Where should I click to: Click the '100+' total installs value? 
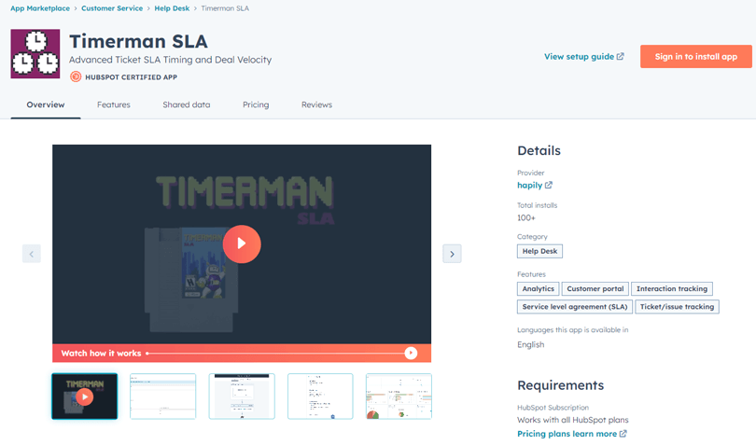(x=526, y=218)
